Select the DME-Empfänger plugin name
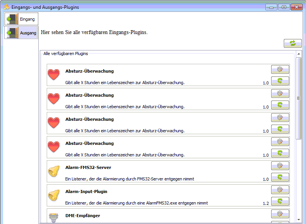 [x=82, y=216]
